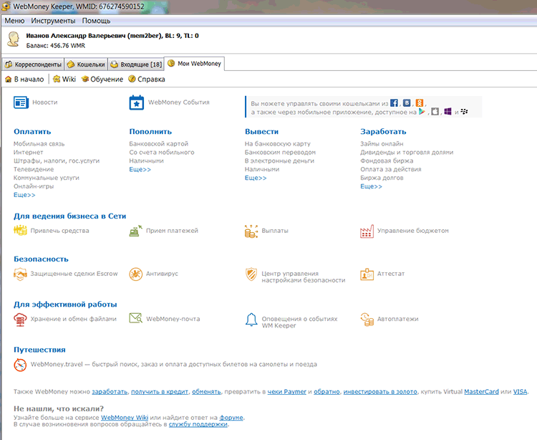Withdraw На банковскую карту
Viewport: 537px width, 440px height.
(x=278, y=143)
